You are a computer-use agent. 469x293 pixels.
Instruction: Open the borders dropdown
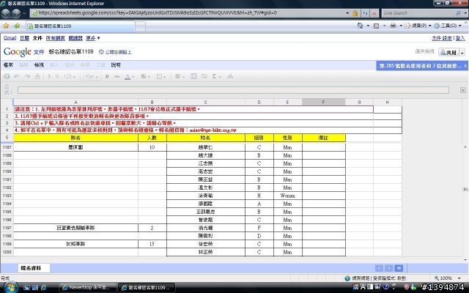click(161, 76)
